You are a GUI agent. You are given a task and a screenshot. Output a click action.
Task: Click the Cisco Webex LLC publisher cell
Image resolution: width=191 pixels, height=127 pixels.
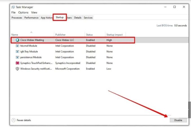(65, 40)
